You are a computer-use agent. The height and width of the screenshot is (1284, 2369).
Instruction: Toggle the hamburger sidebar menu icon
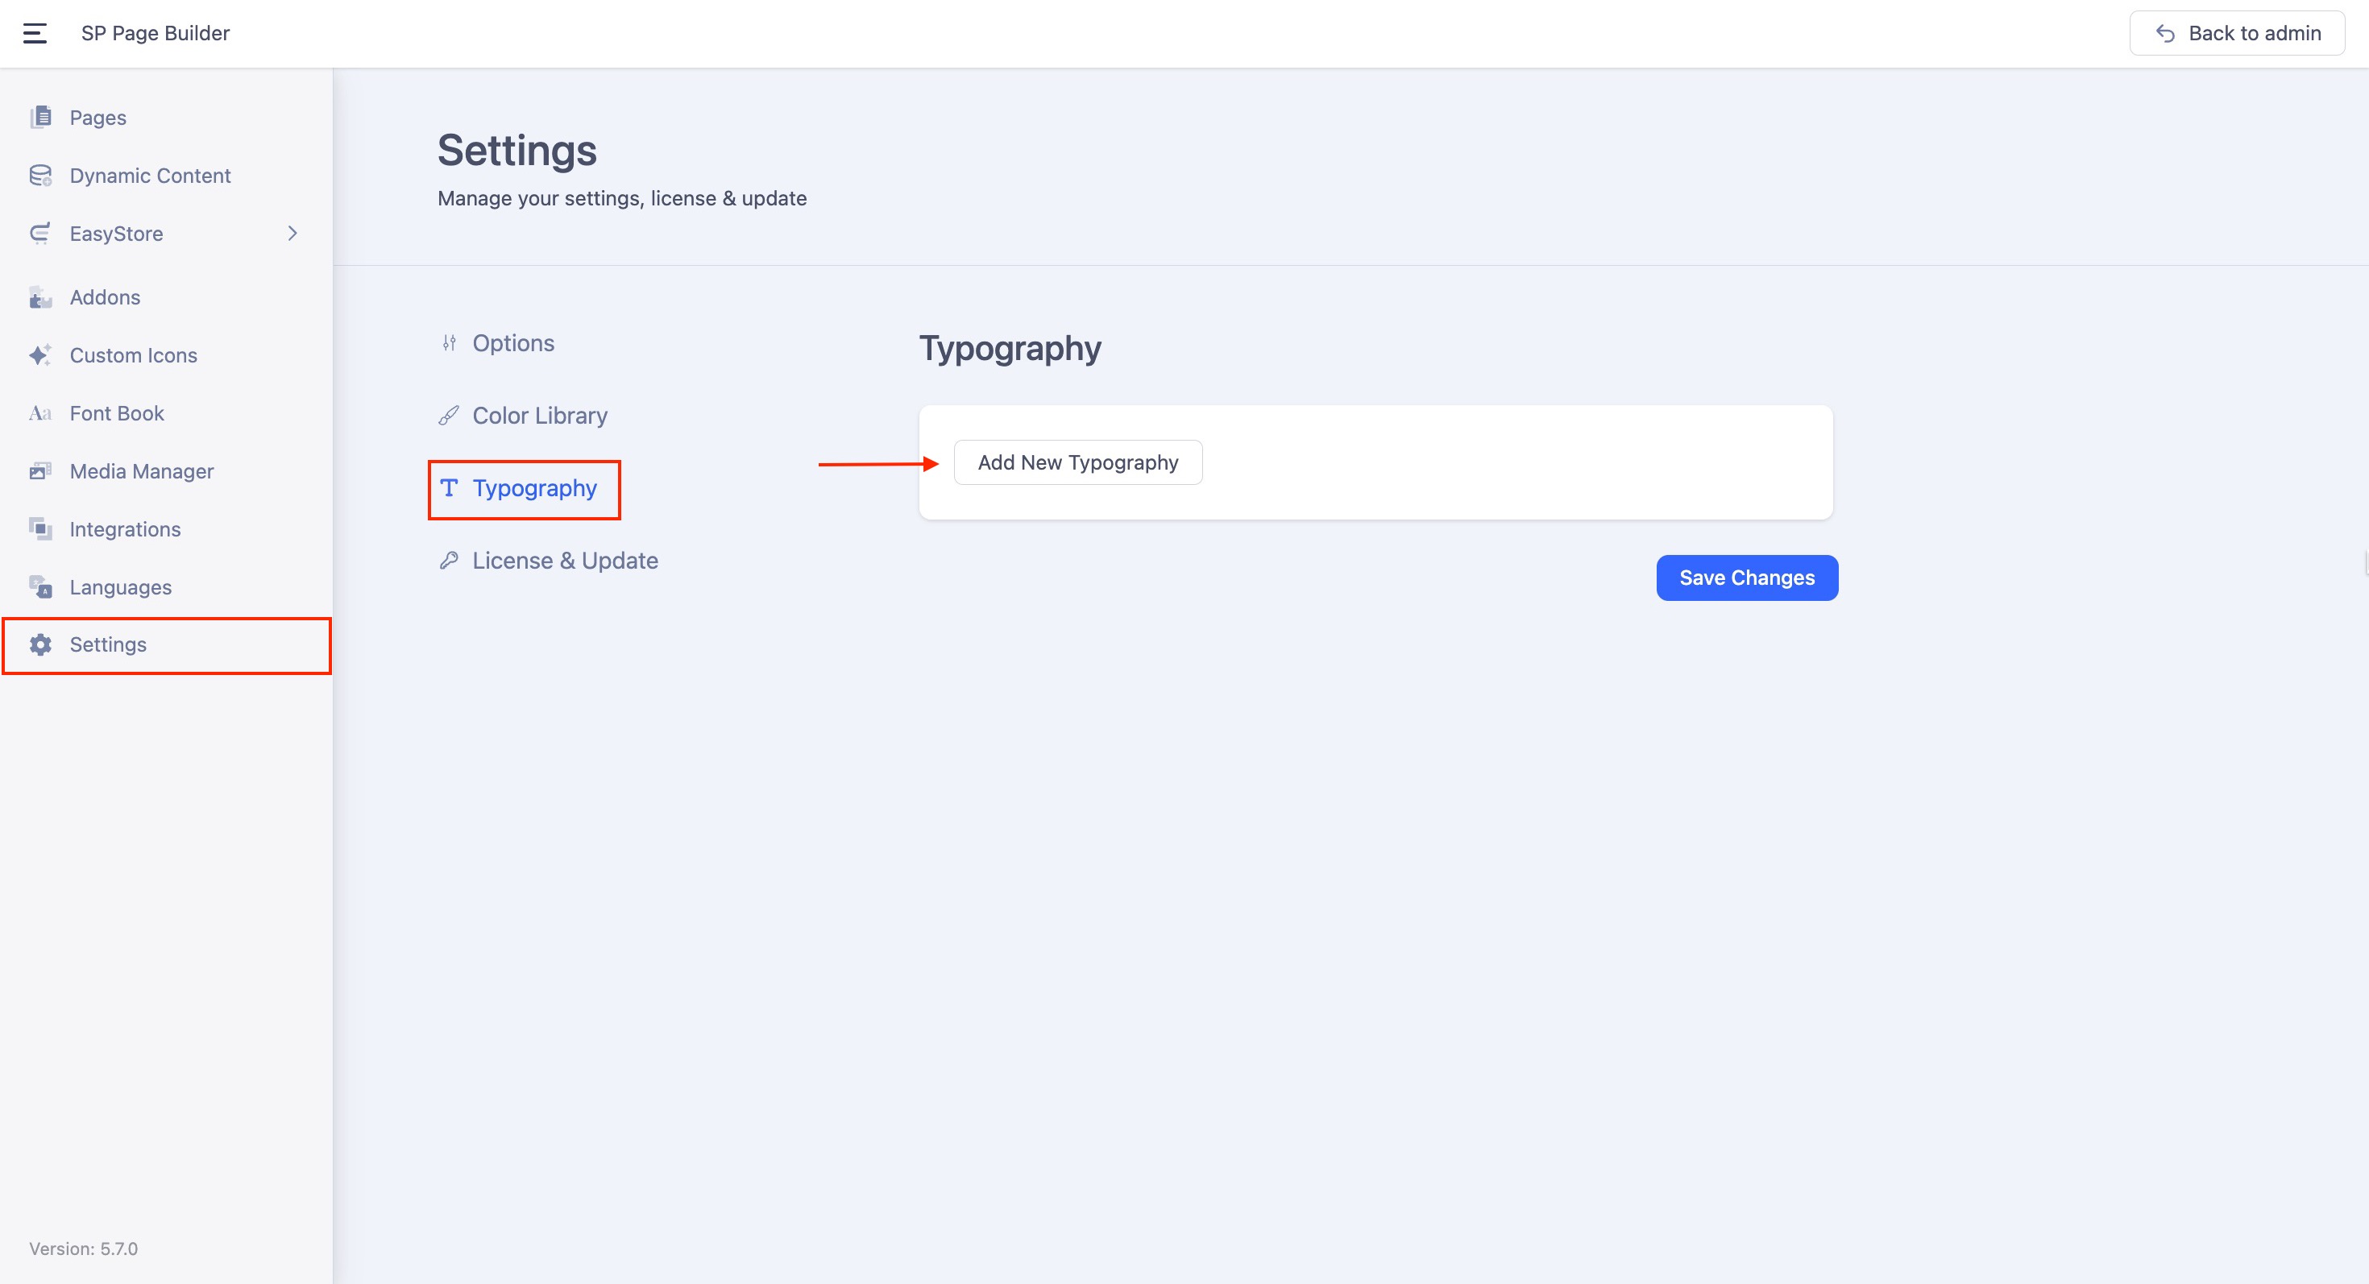tap(35, 33)
